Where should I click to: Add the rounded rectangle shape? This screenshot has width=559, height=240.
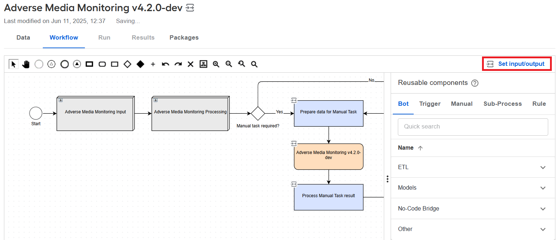pos(102,64)
